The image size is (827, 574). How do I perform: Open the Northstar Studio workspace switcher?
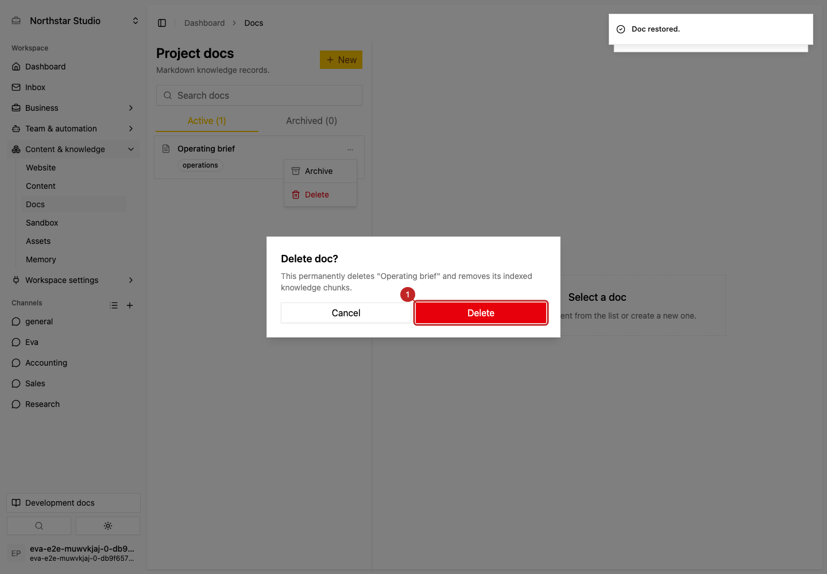pos(75,21)
